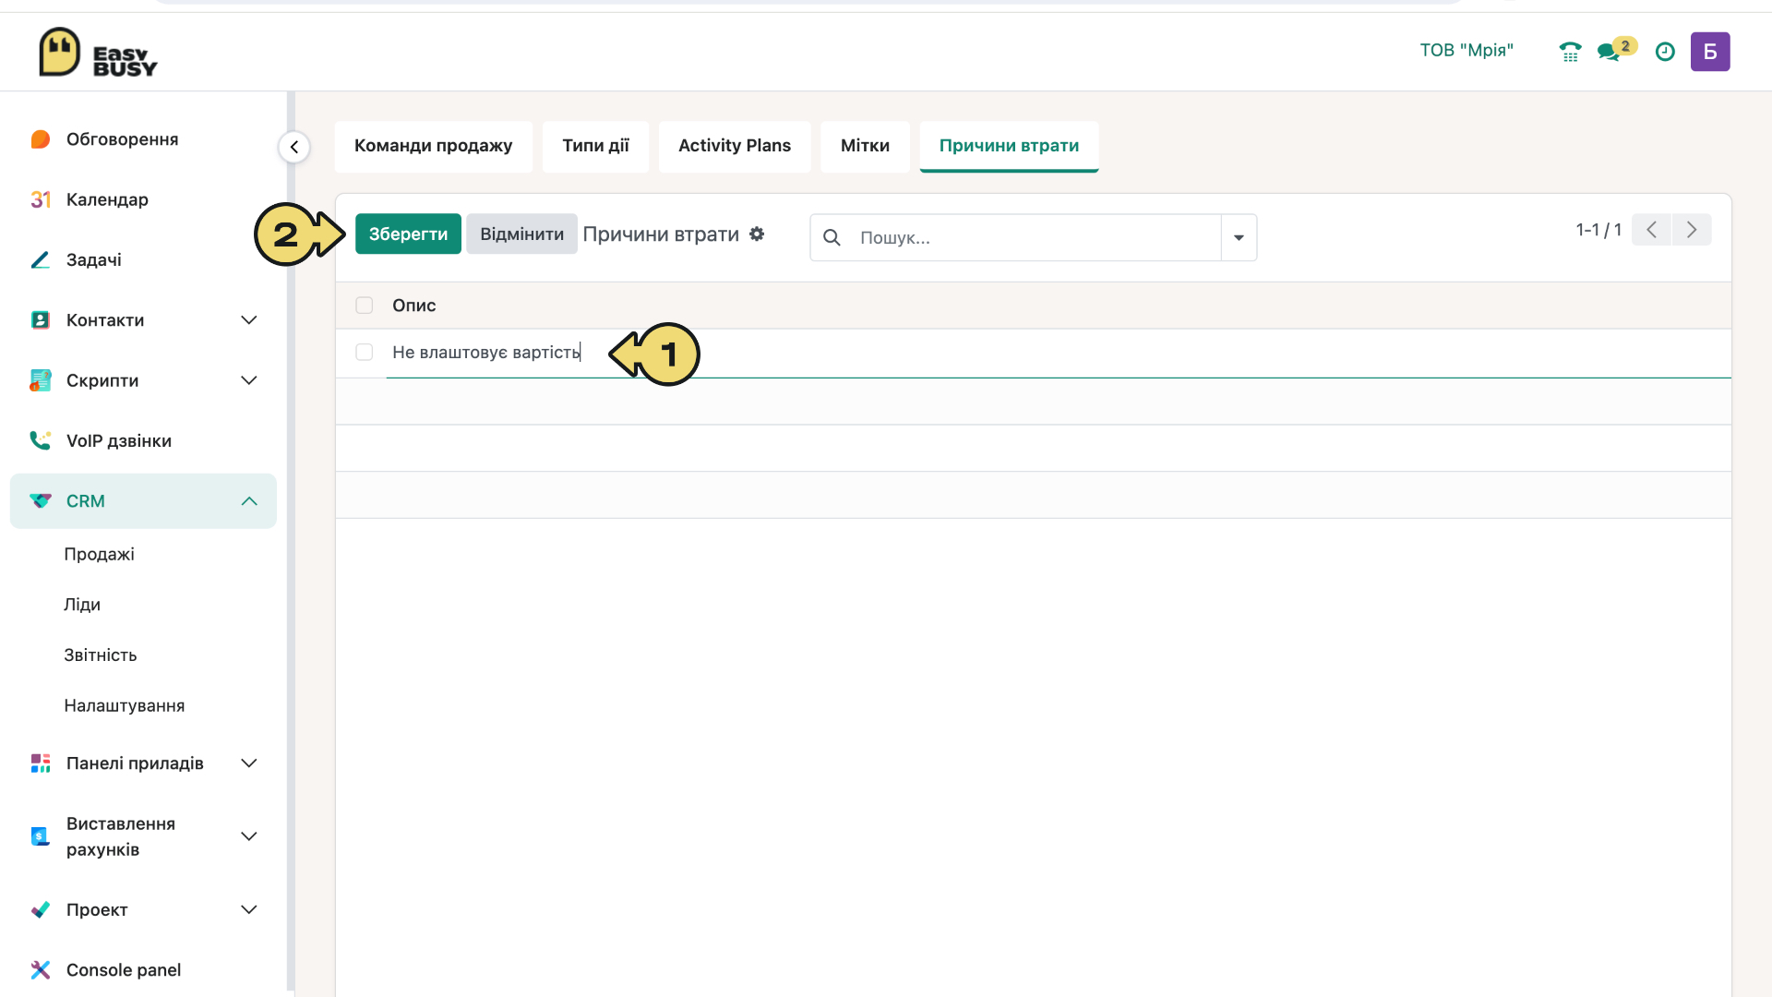Click the Проект checkmark icon
Image resolution: width=1772 pixels, height=997 pixels.
click(41, 910)
